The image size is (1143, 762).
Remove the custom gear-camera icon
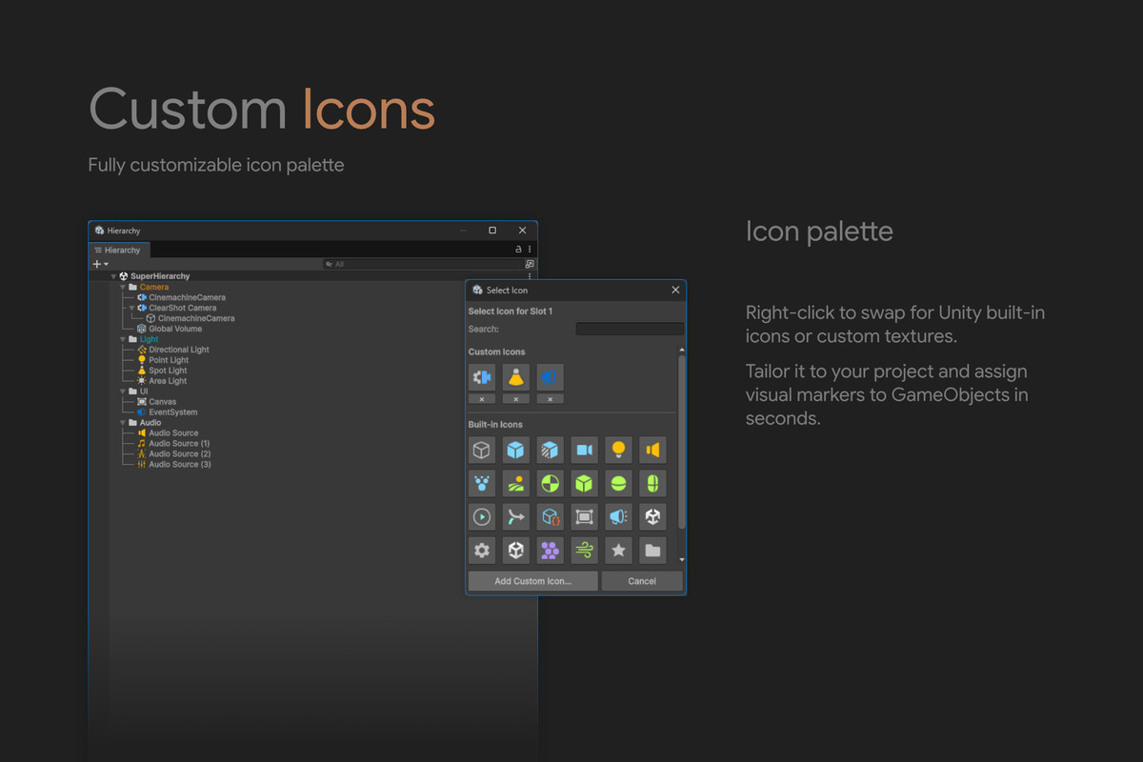[482, 399]
